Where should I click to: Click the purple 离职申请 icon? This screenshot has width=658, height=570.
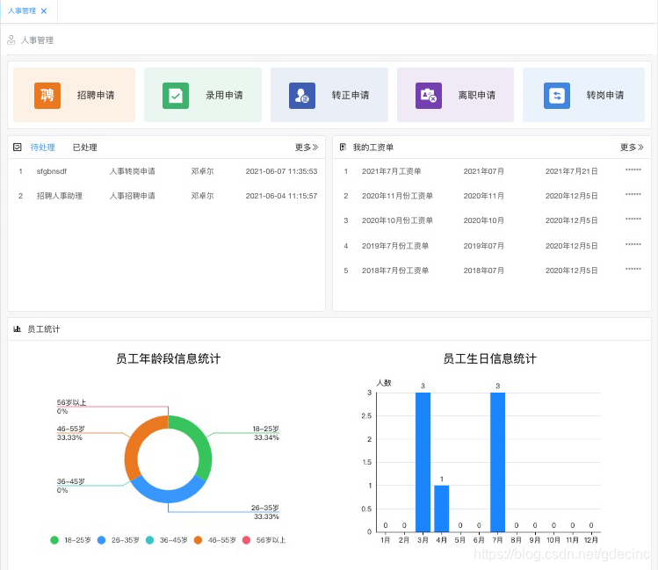(x=429, y=95)
